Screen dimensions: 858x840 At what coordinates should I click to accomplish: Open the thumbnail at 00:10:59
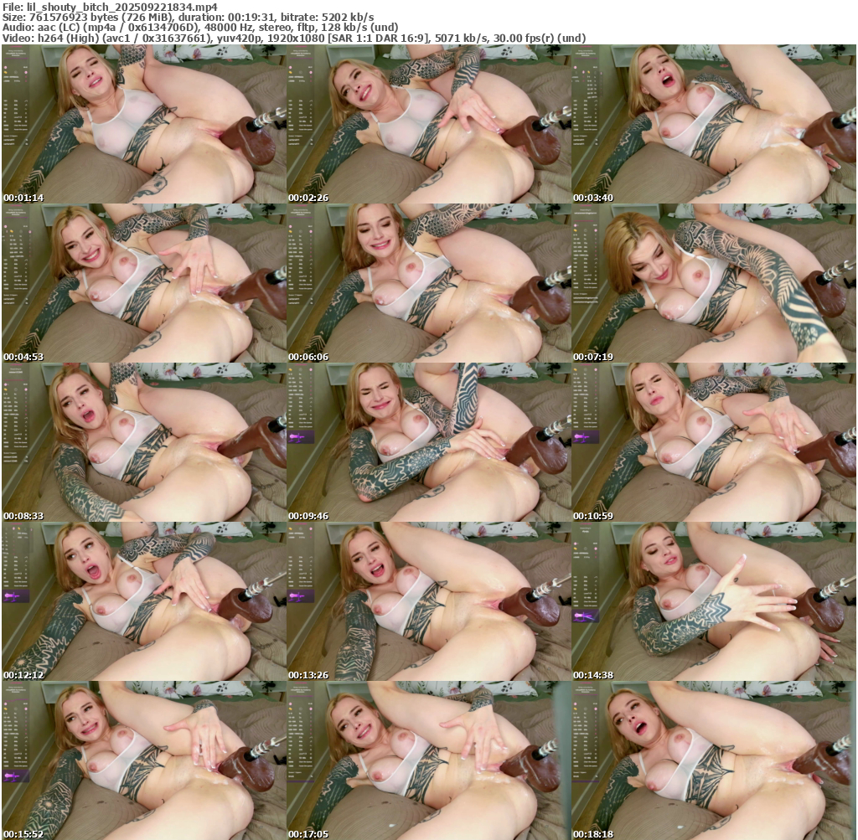pos(714,442)
